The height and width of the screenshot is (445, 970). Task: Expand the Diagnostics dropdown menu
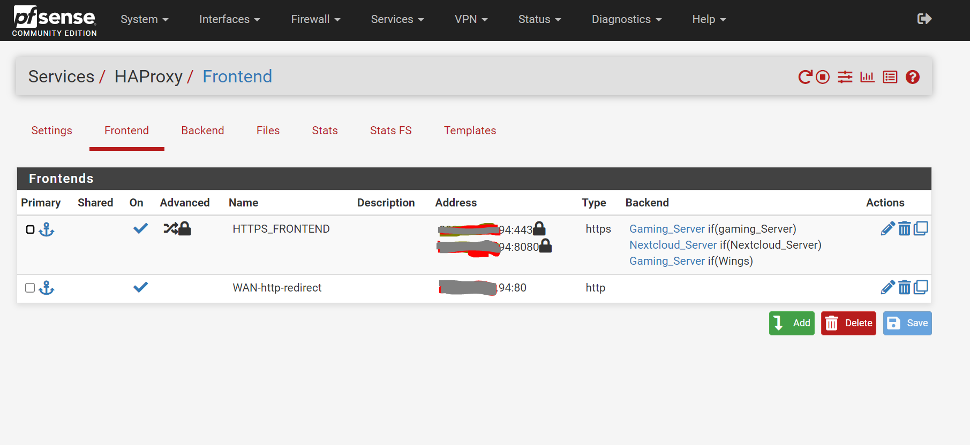tap(626, 19)
